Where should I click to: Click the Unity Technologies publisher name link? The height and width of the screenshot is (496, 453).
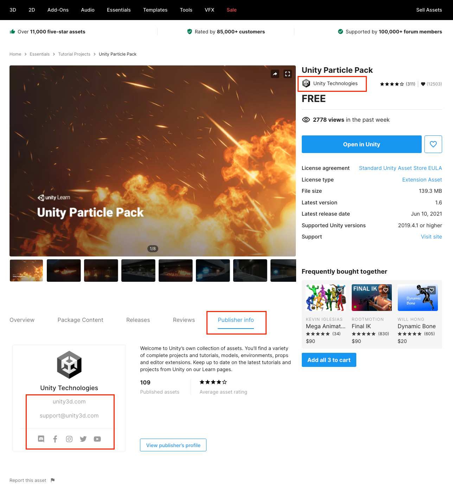(336, 83)
